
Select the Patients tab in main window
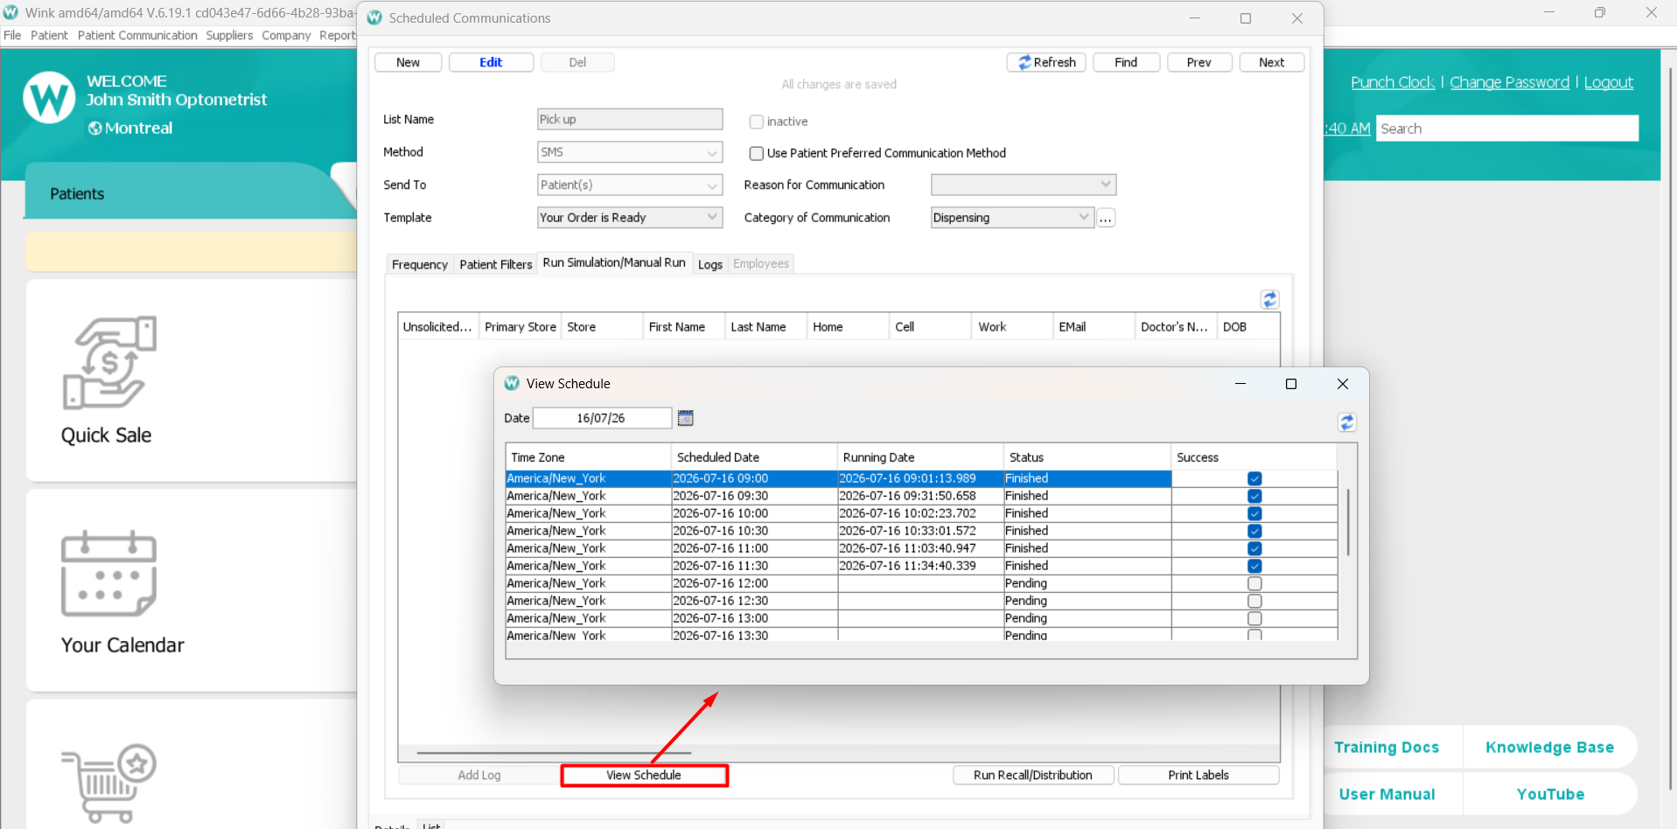(x=77, y=194)
